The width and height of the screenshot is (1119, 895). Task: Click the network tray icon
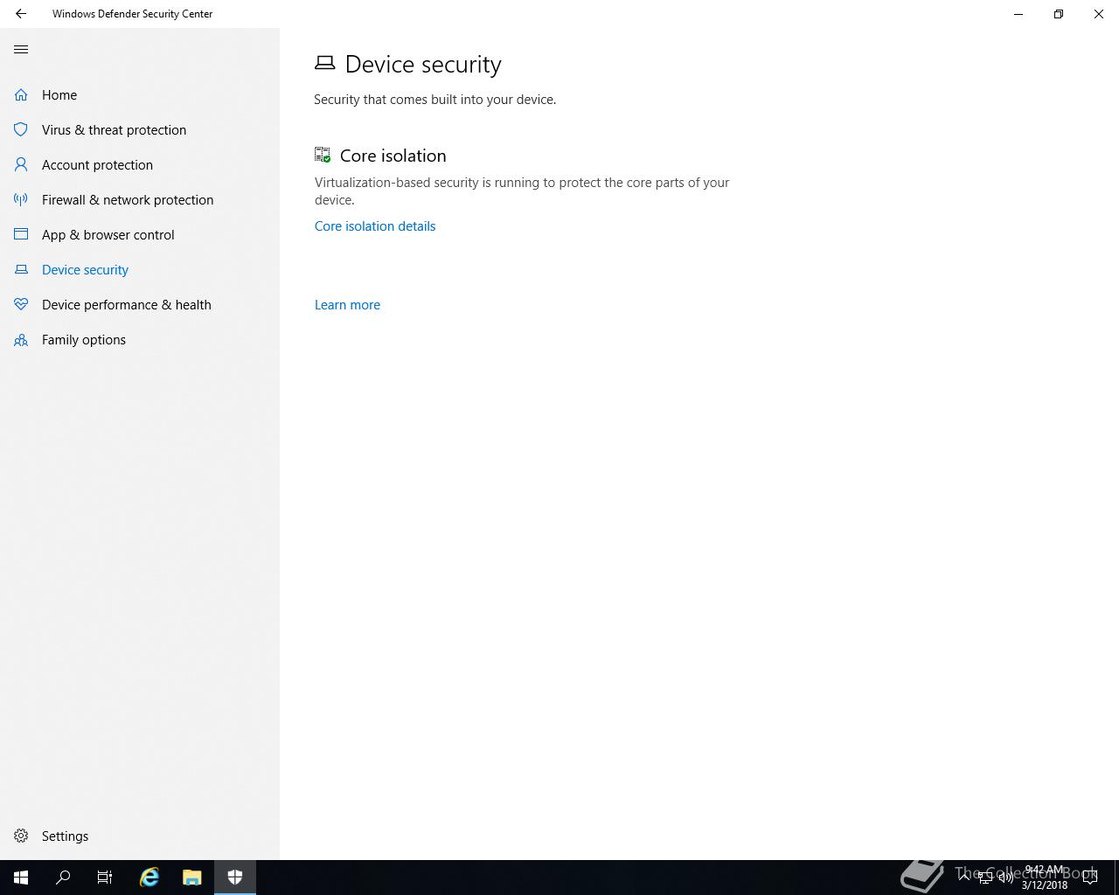(x=984, y=878)
